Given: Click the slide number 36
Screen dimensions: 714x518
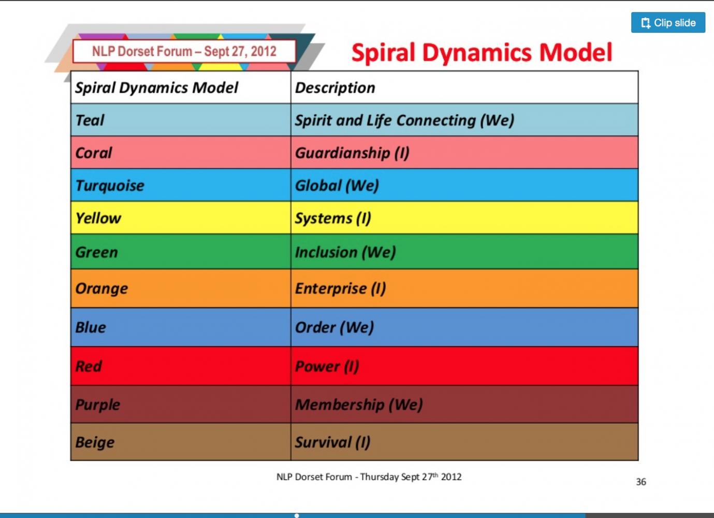Looking at the screenshot, I should click(641, 482).
